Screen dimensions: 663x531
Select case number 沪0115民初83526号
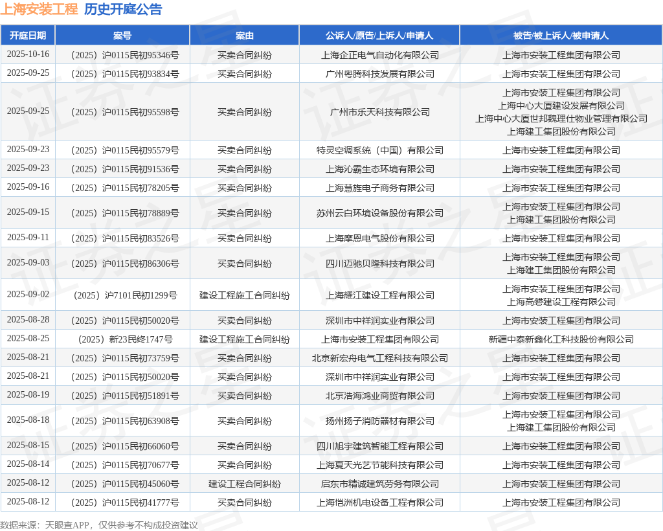click(125, 238)
